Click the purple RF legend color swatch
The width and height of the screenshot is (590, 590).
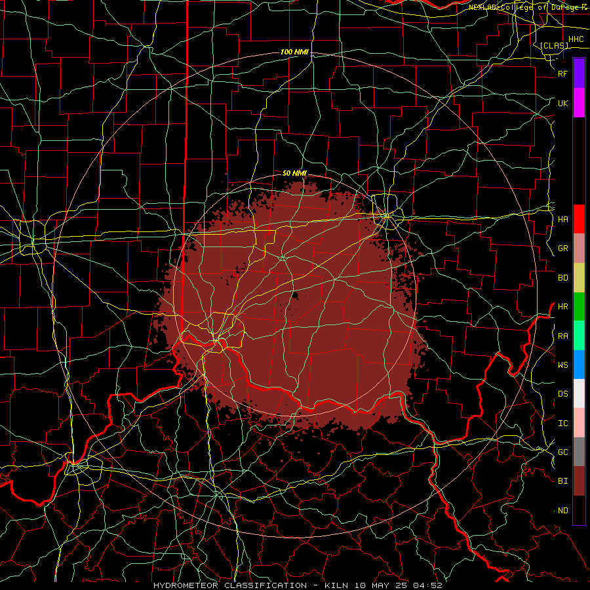[x=579, y=73]
